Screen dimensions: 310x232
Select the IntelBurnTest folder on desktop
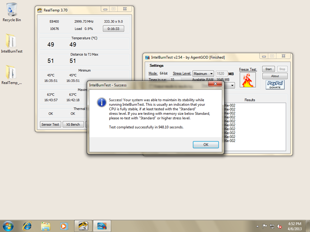(x=12, y=43)
